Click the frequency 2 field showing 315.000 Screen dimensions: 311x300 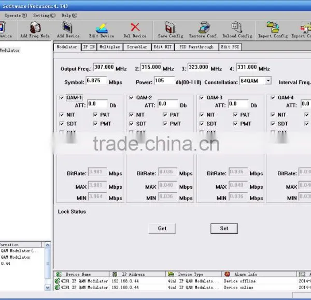pos(151,67)
